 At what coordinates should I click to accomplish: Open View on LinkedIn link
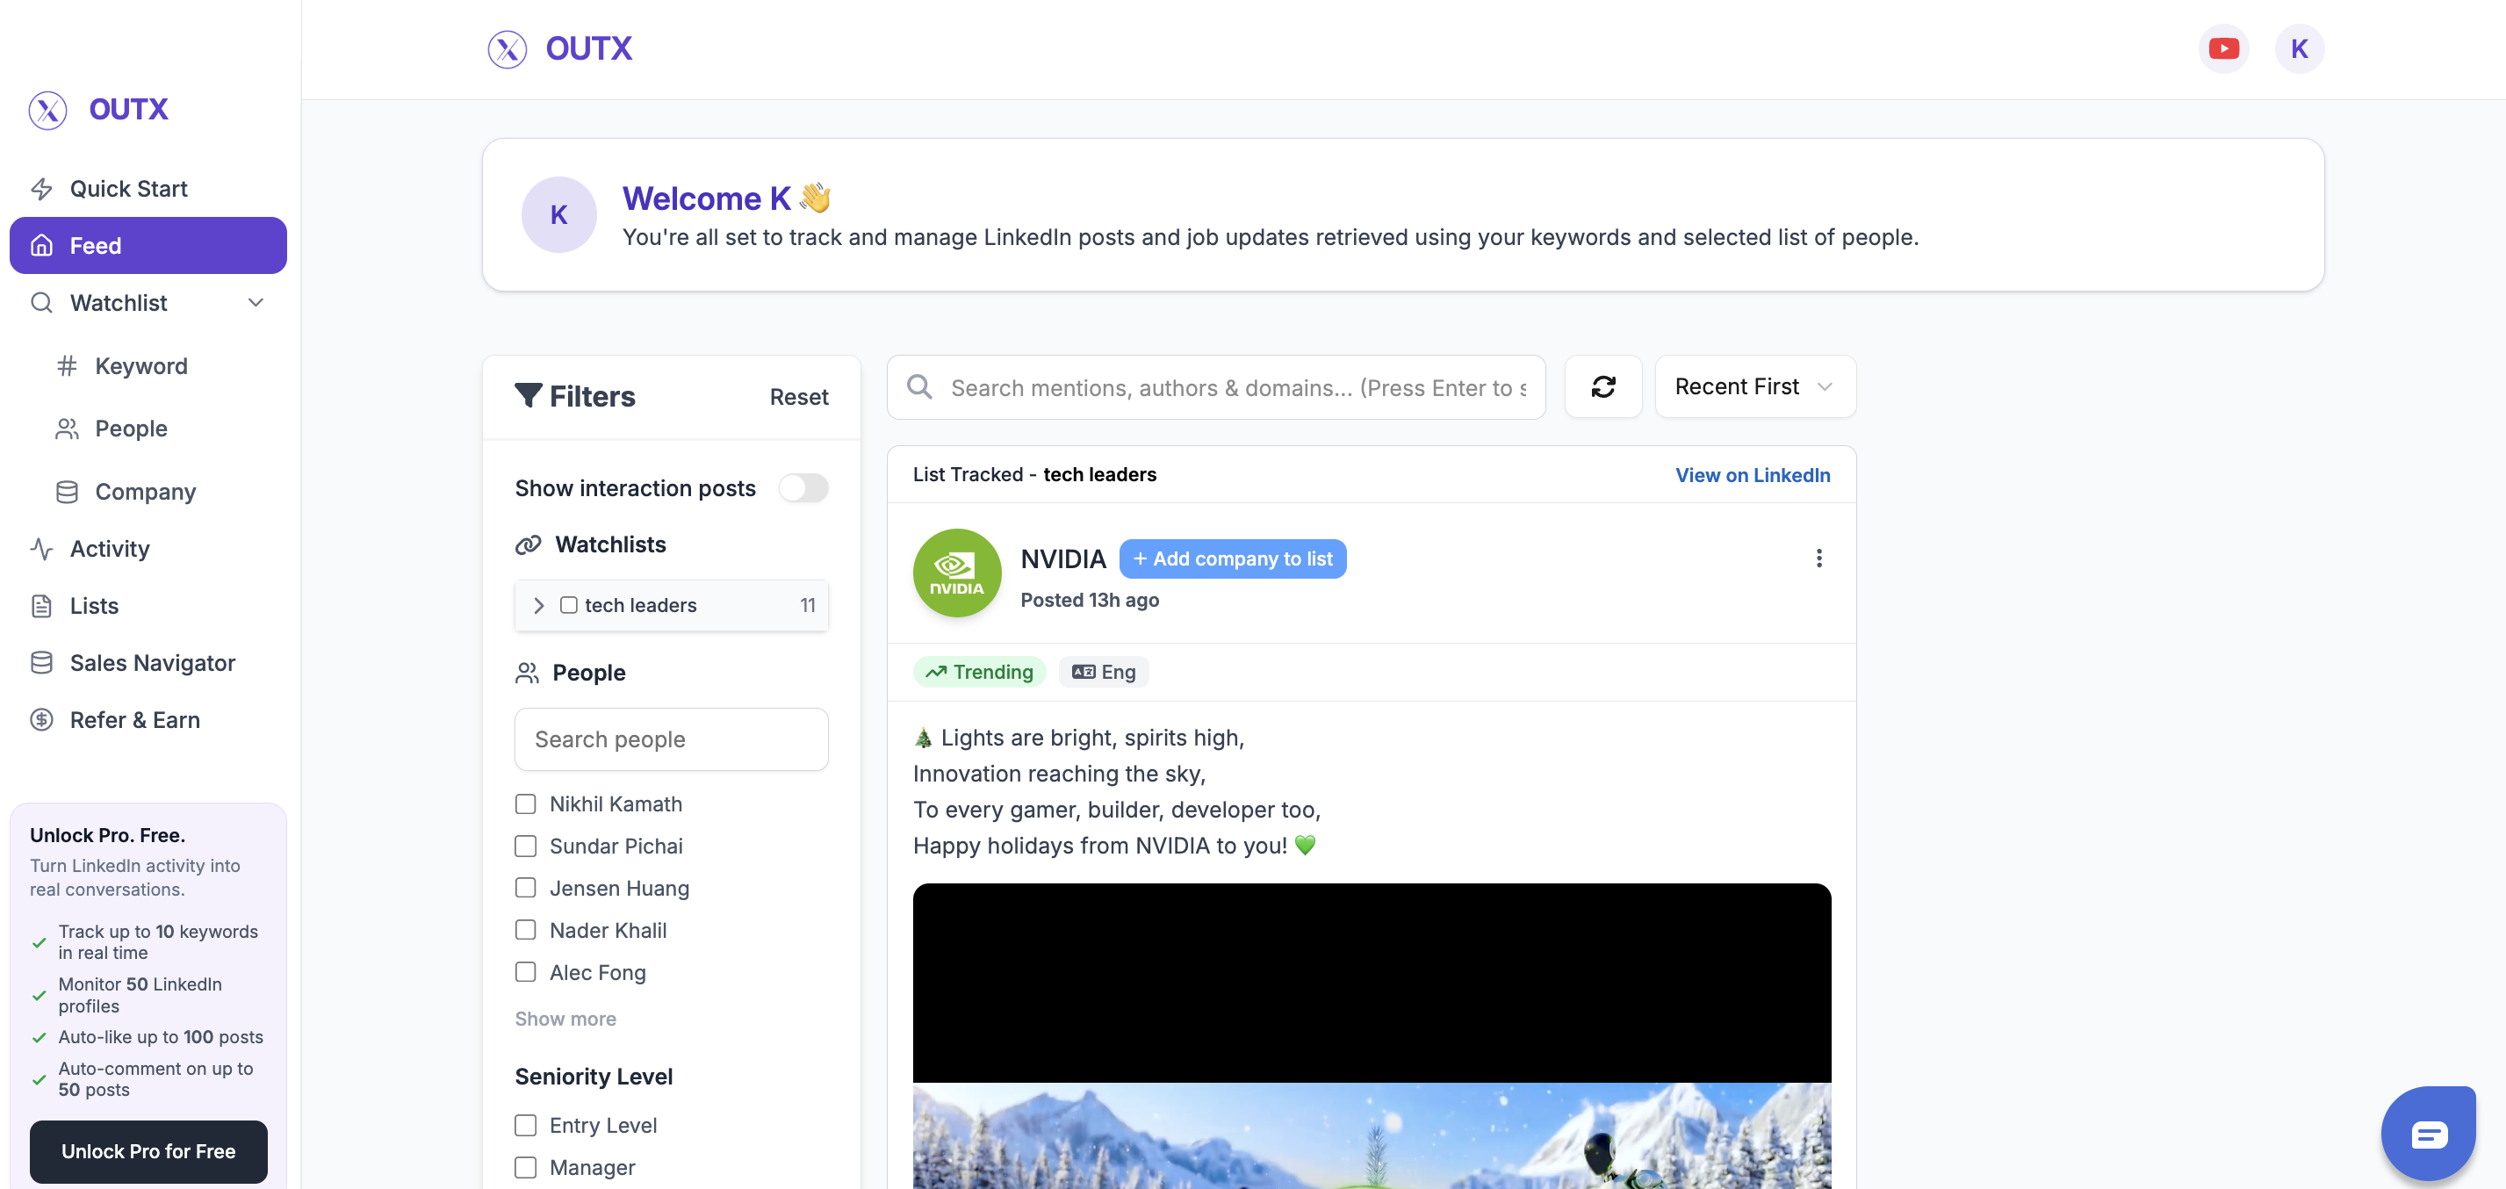1752,475
